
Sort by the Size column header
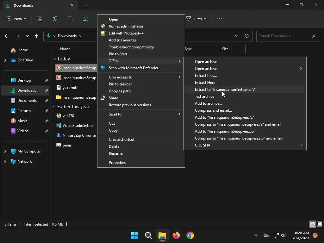tap(225, 49)
